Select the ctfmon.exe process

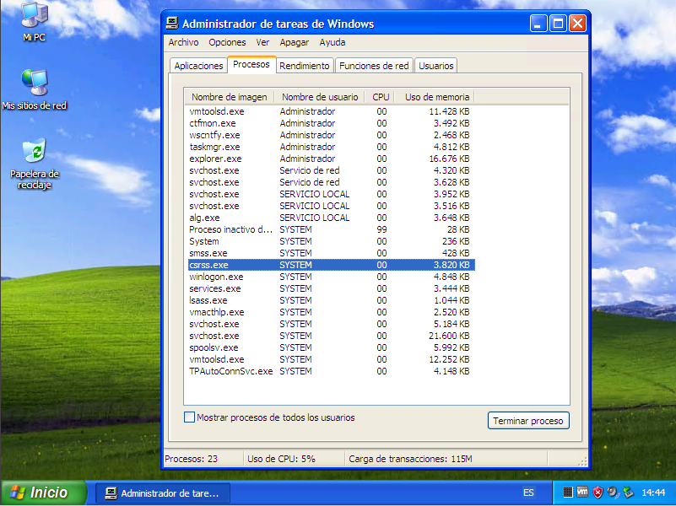[x=331, y=123]
